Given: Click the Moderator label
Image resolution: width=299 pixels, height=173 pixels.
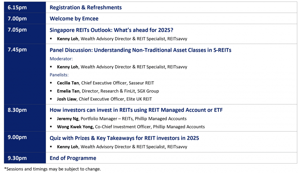Looking at the screenshot, I should click(x=61, y=59).
